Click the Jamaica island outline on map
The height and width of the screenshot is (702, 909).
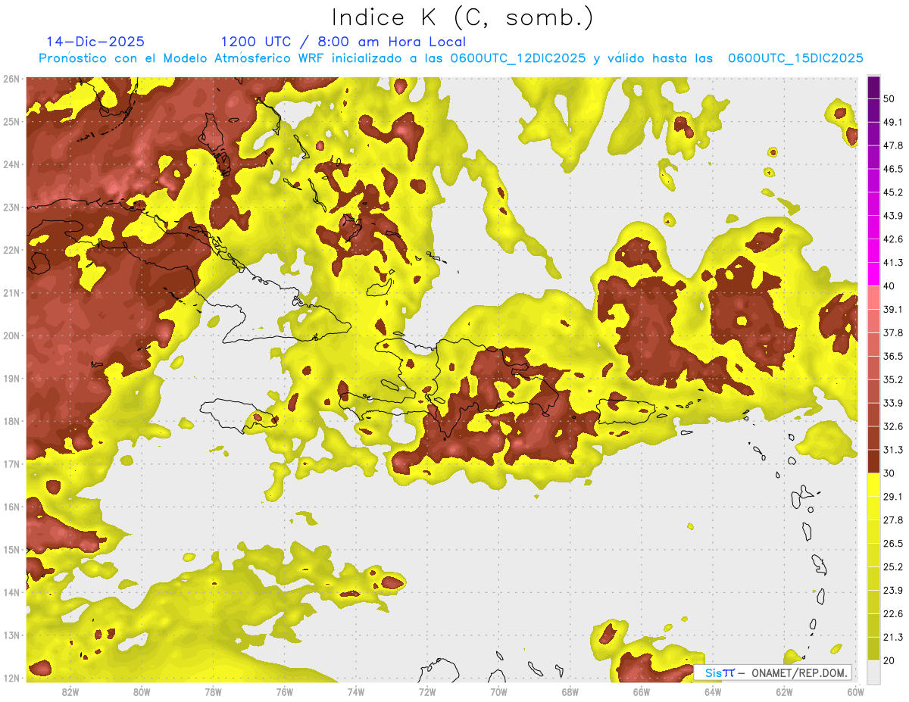[x=239, y=415]
